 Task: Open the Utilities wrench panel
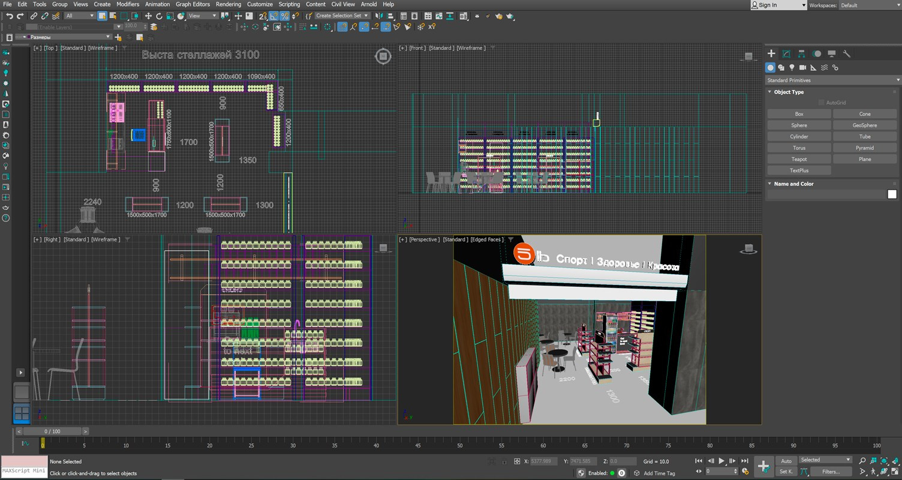[847, 54]
